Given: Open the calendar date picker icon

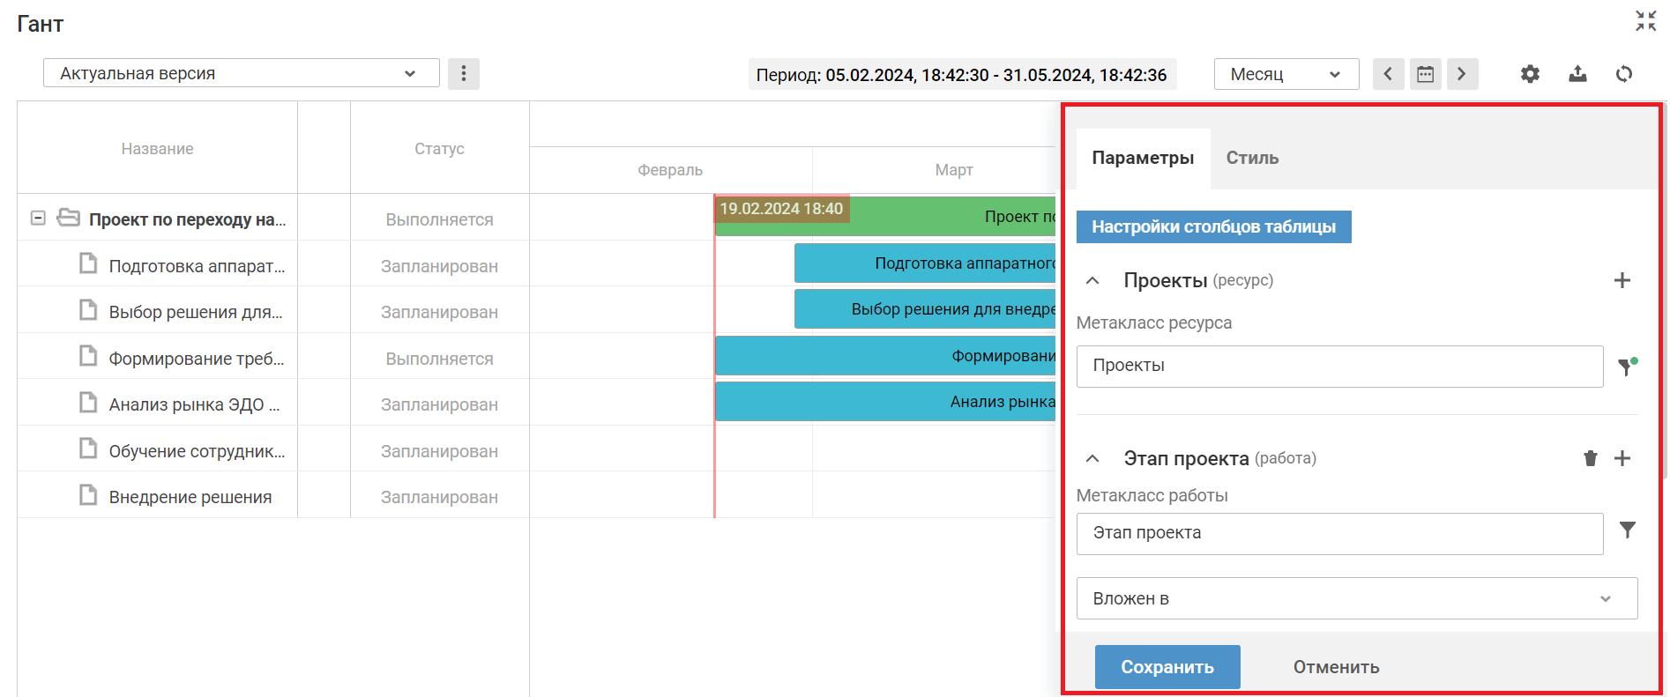Looking at the screenshot, I should click(x=1425, y=74).
